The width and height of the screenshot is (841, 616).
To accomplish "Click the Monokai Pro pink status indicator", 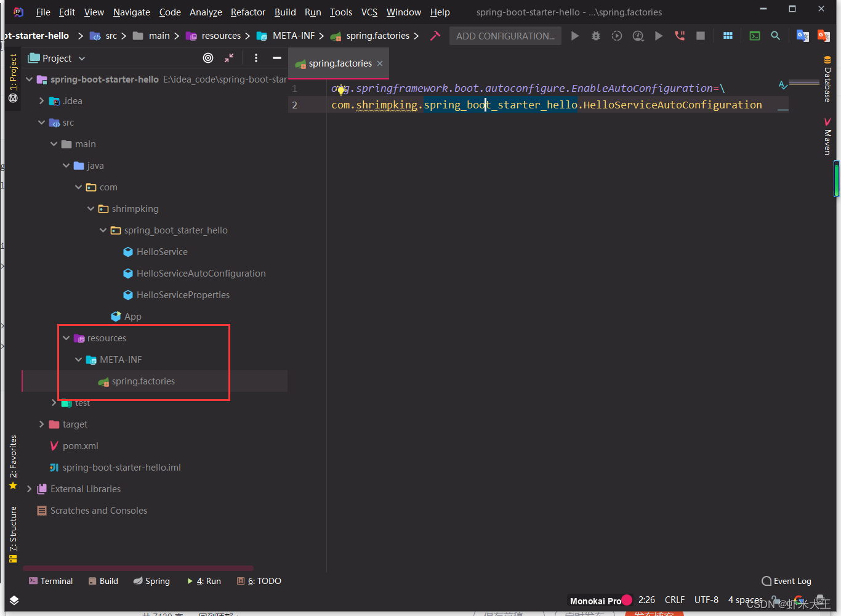I will click(x=627, y=600).
